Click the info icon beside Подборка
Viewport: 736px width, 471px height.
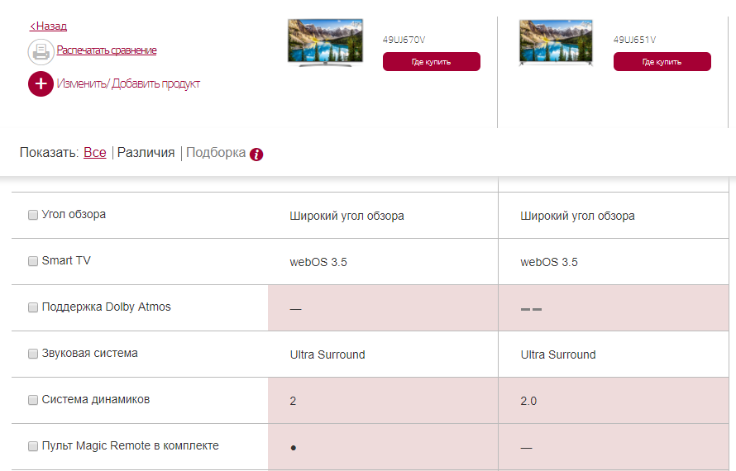pos(256,154)
